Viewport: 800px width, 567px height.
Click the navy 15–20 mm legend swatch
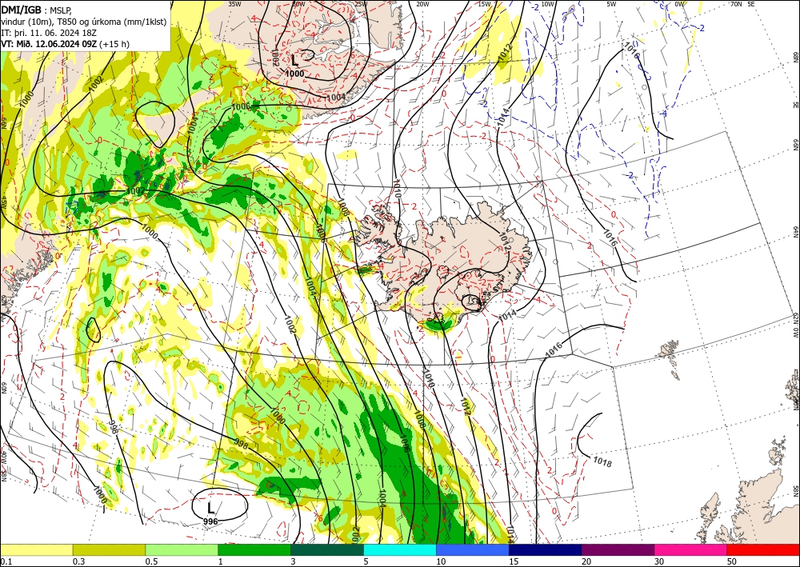pos(546,549)
